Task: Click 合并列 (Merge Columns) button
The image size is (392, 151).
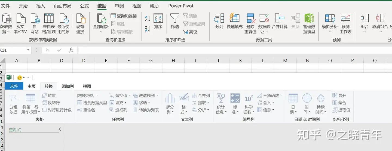Action: point(201,95)
